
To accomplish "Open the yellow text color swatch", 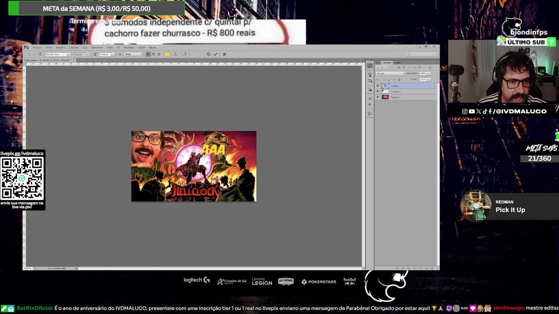I will click(167, 54).
